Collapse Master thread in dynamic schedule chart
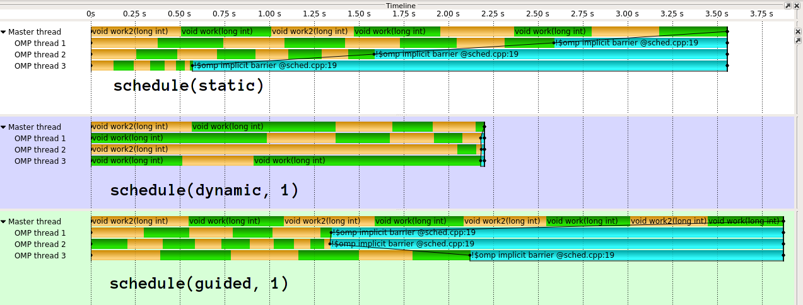The width and height of the screenshot is (803, 305). click(x=4, y=127)
